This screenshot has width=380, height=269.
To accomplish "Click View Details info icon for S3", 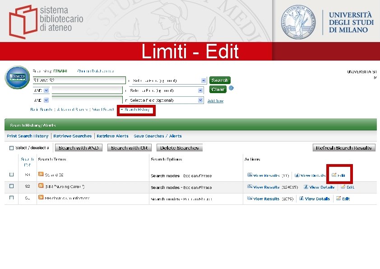I will 297,175.
